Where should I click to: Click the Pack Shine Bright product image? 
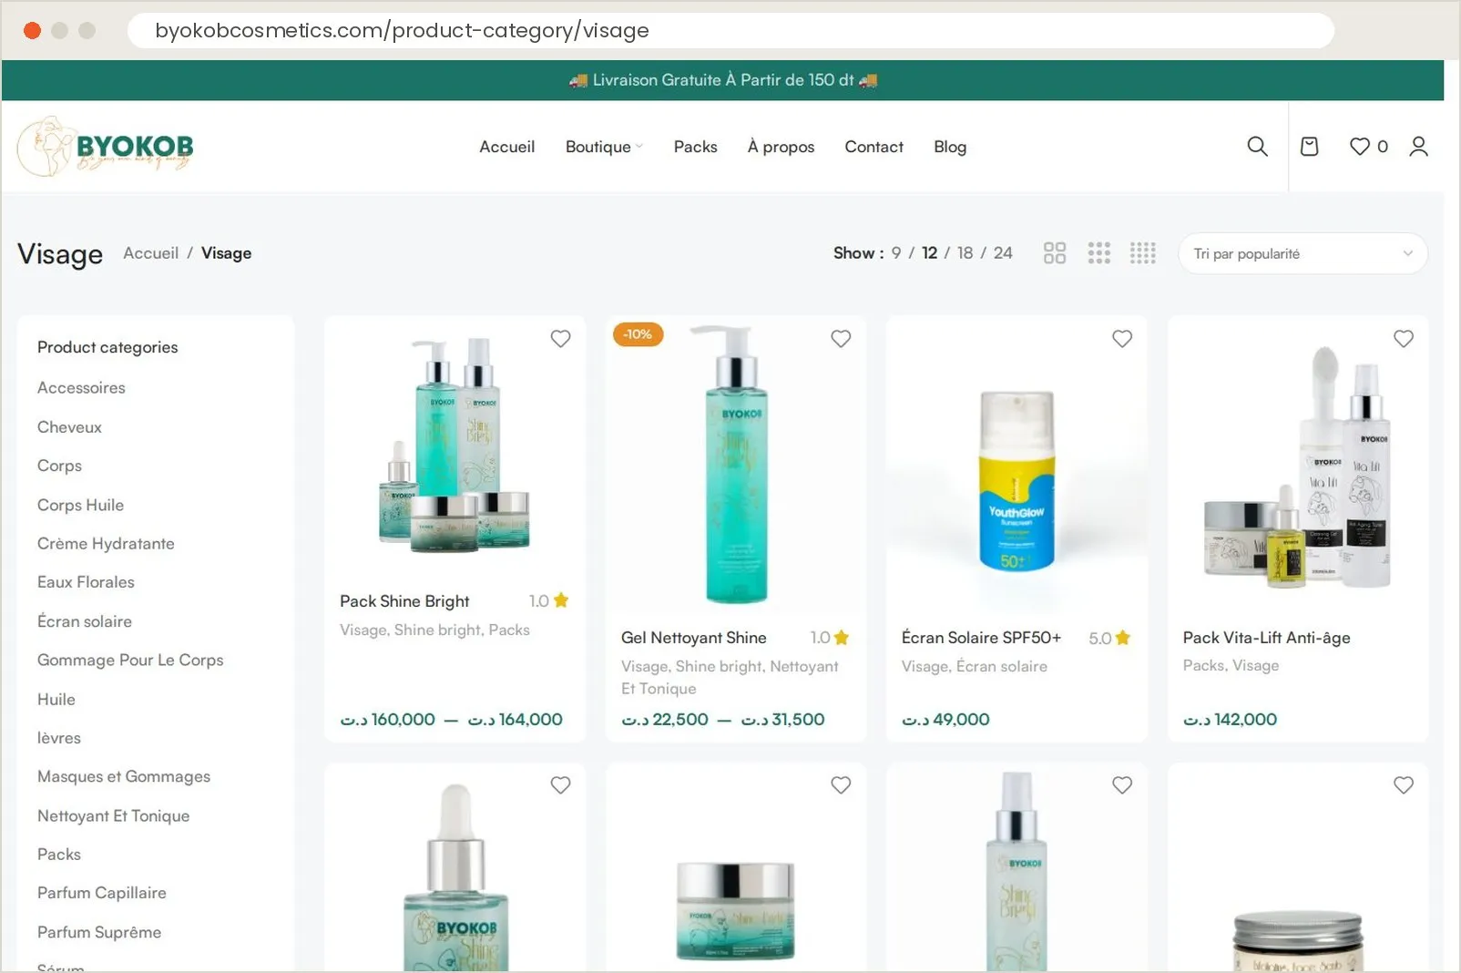click(x=455, y=445)
